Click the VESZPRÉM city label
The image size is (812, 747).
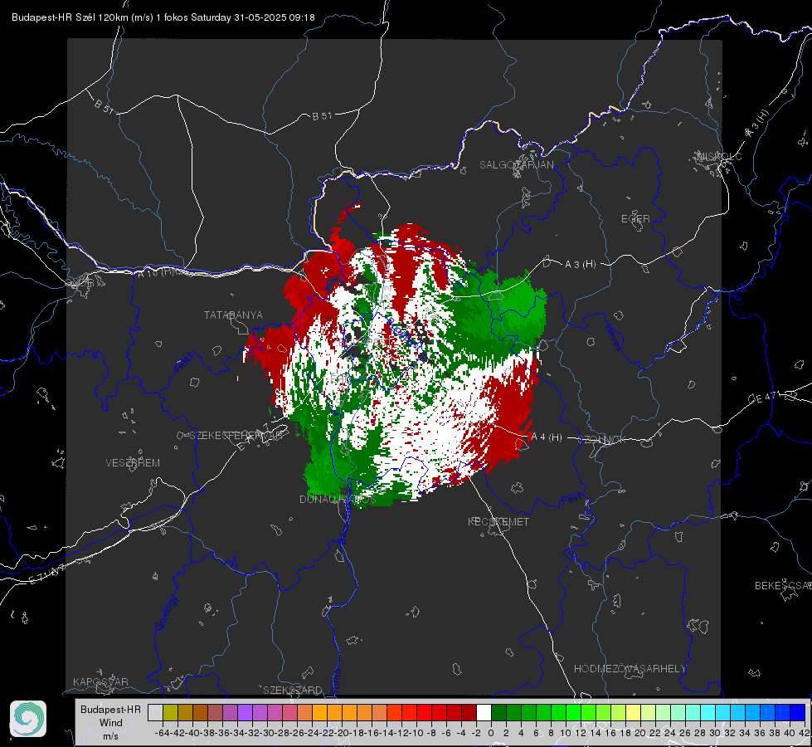(133, 462)
